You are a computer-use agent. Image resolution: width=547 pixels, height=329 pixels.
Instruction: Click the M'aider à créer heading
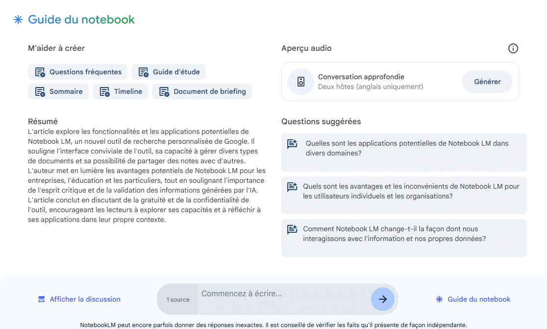pos(56,48)
